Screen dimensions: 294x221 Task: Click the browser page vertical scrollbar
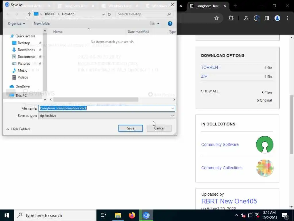click(291, 124)
